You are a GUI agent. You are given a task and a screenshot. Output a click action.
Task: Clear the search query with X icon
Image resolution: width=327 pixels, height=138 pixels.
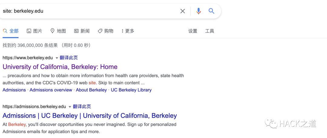(183, 11)
